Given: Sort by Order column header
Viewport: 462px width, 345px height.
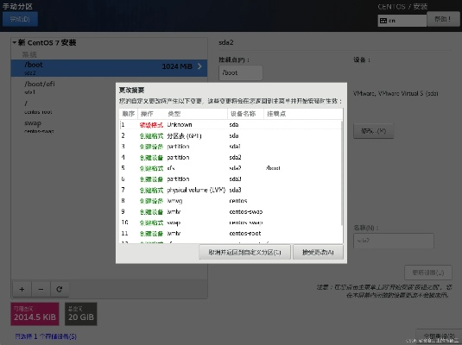Looking at the screenshot, I should (129, 114).
